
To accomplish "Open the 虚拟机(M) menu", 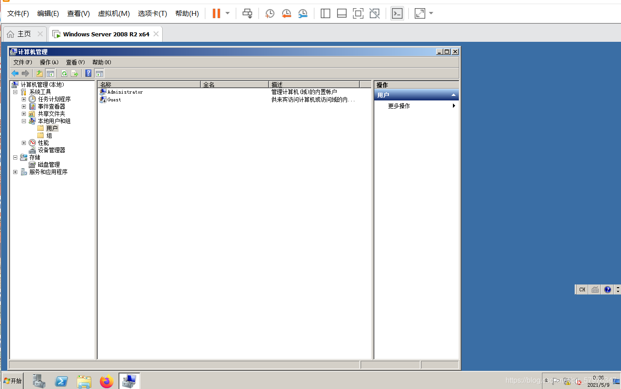I will point(114,14).
